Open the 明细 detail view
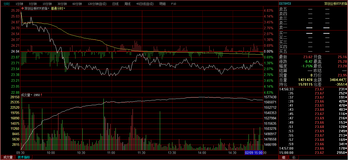Viewport: 348px width, 160px height. [x=162, y=4]
